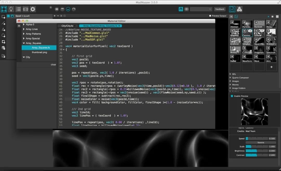Switch library to thumbnail view icon
Image resolution: width=281 pixels, height=171 pixels.
[236, 16]
